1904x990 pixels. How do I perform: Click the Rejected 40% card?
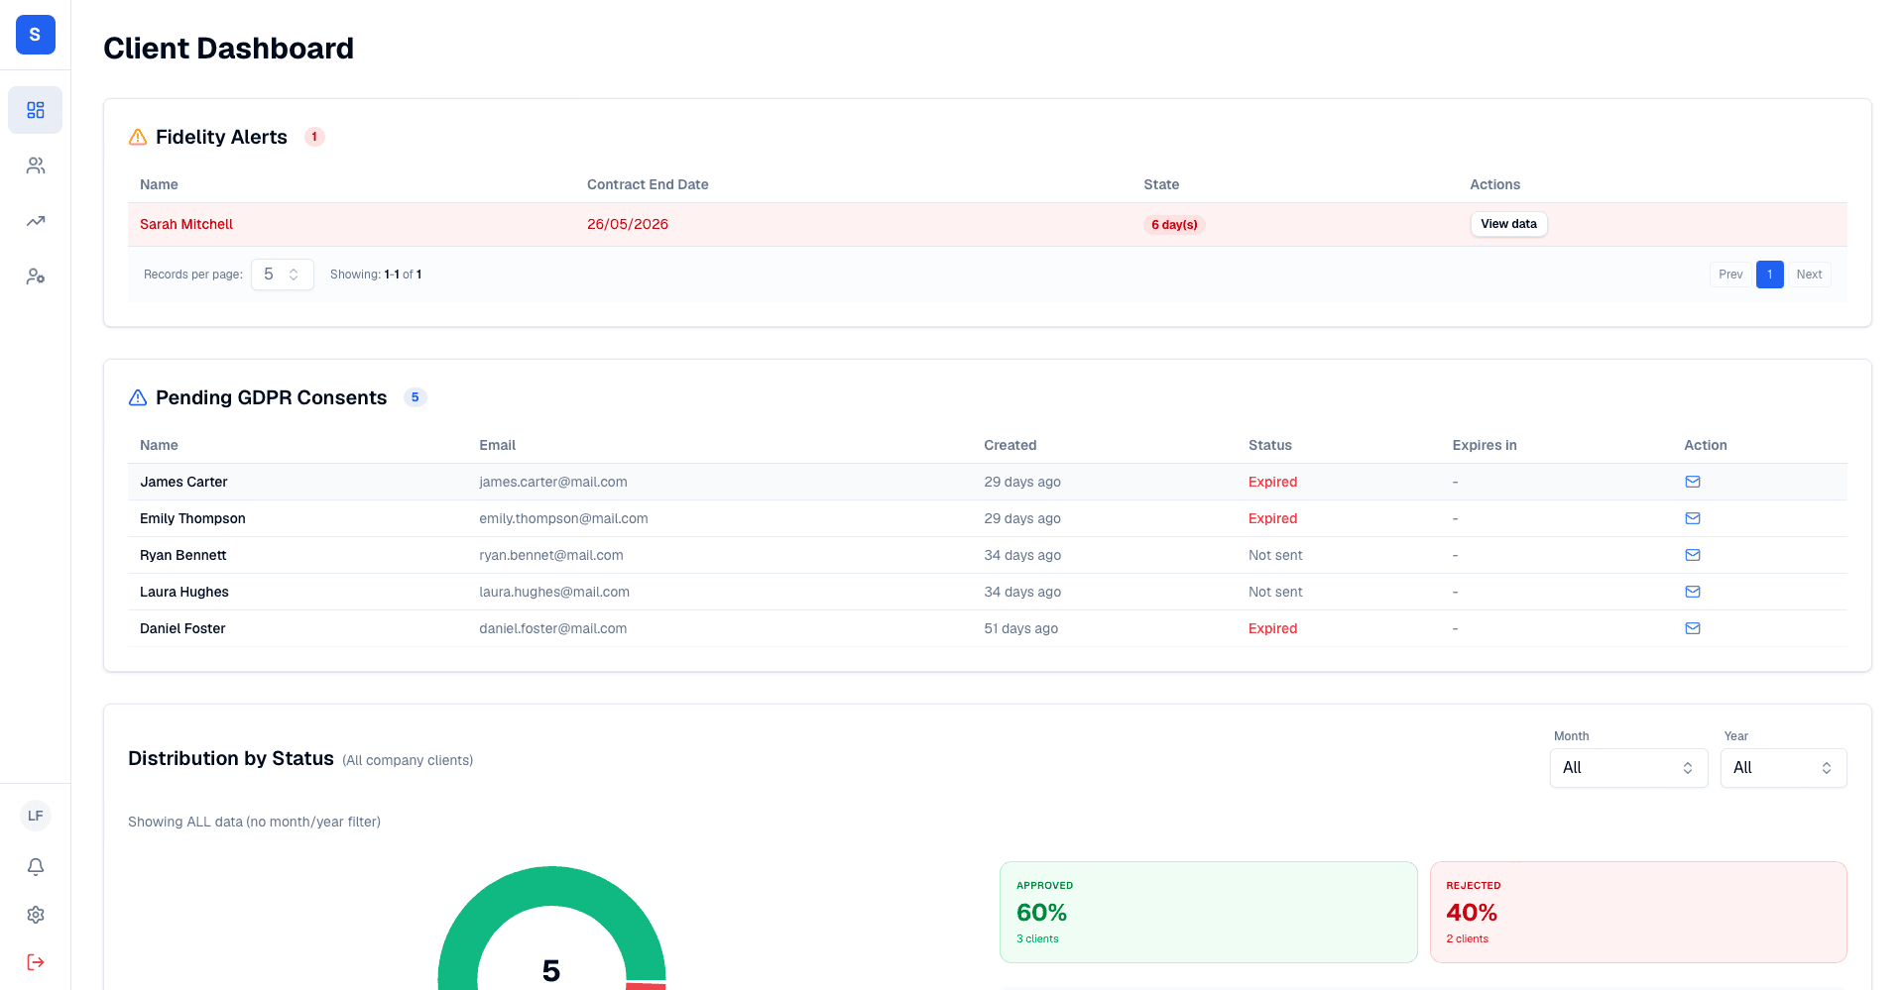point(1638,912)
